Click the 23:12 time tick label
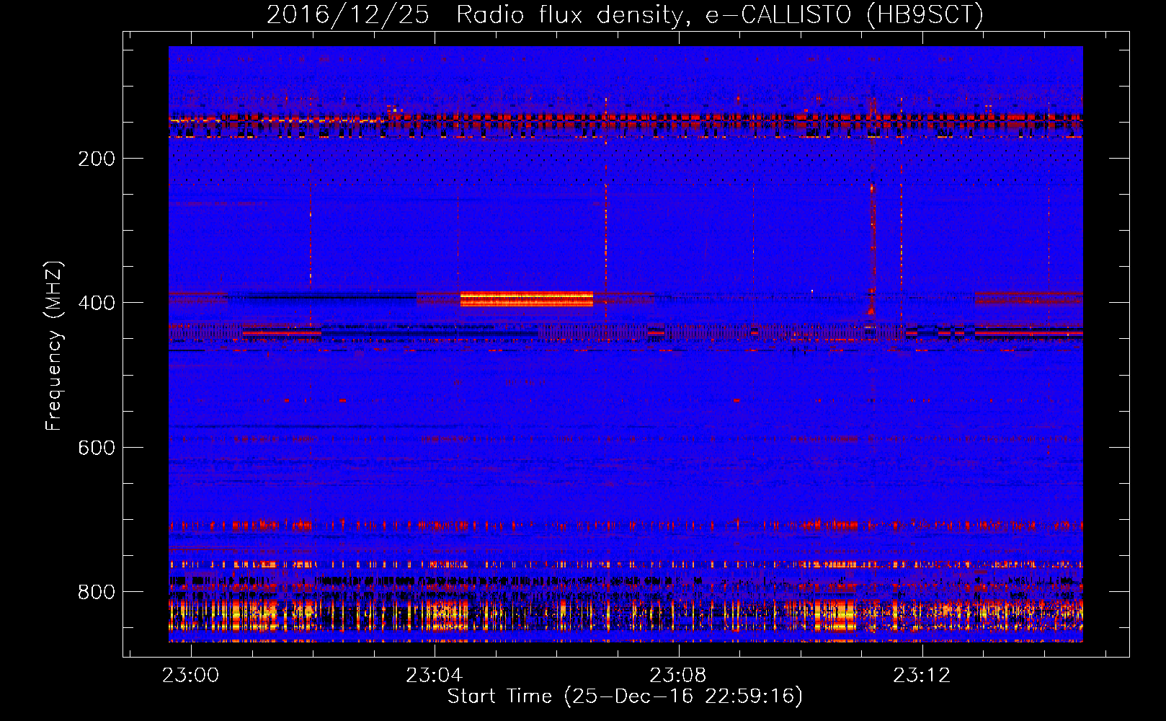This screenshot has width=1166, height=721. point(922,676)
